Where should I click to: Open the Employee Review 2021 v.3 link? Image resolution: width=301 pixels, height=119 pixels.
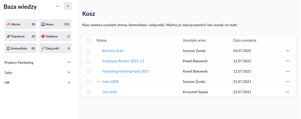click(x=123, y=61)
